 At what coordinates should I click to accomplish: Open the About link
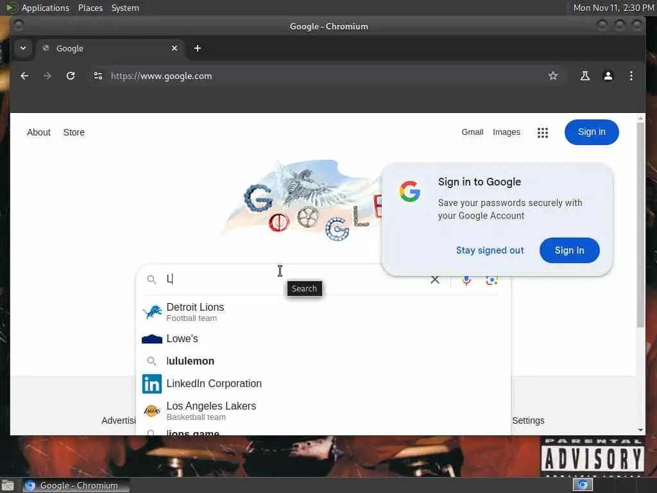[x=38, y=132]
